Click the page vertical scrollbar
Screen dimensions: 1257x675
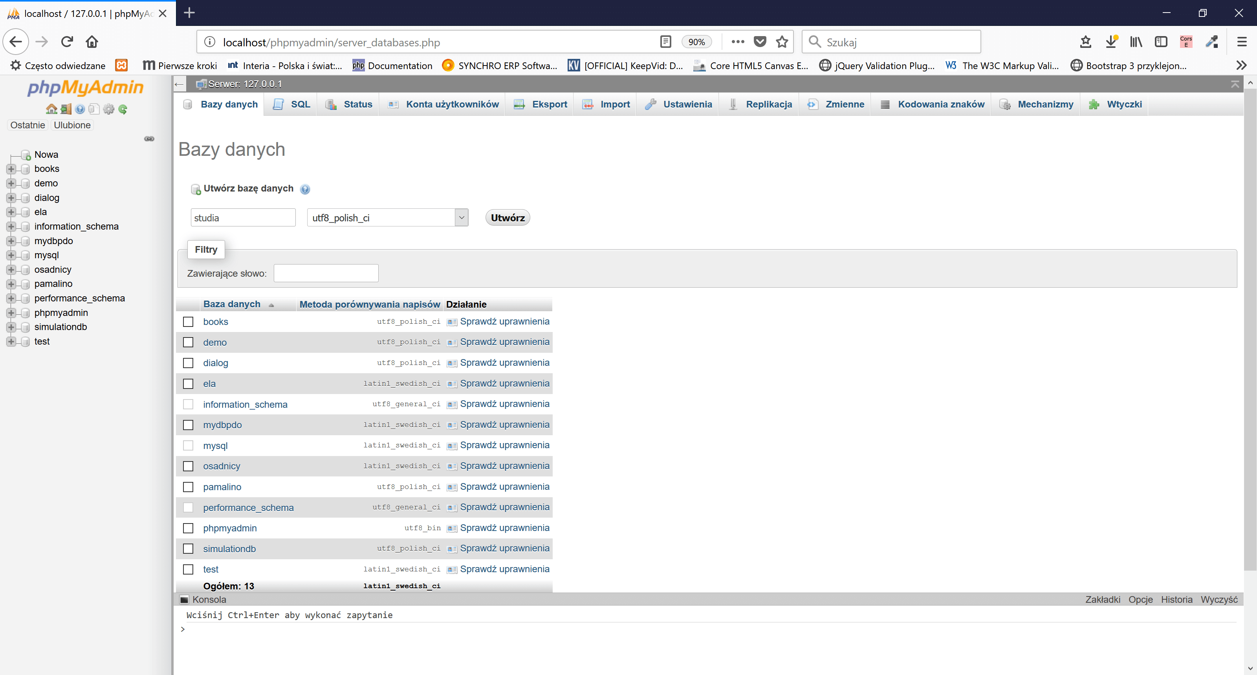(x=1250, y=329)
